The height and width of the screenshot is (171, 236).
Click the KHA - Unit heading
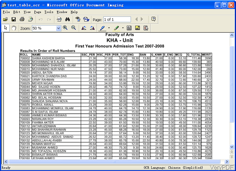(119, 40)
